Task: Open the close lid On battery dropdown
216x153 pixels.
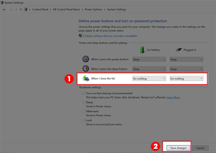Action: (x=149, y=78)
